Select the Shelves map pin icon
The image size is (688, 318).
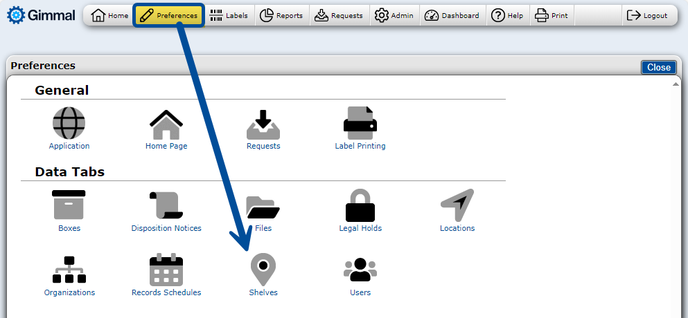tap(263, 270)
